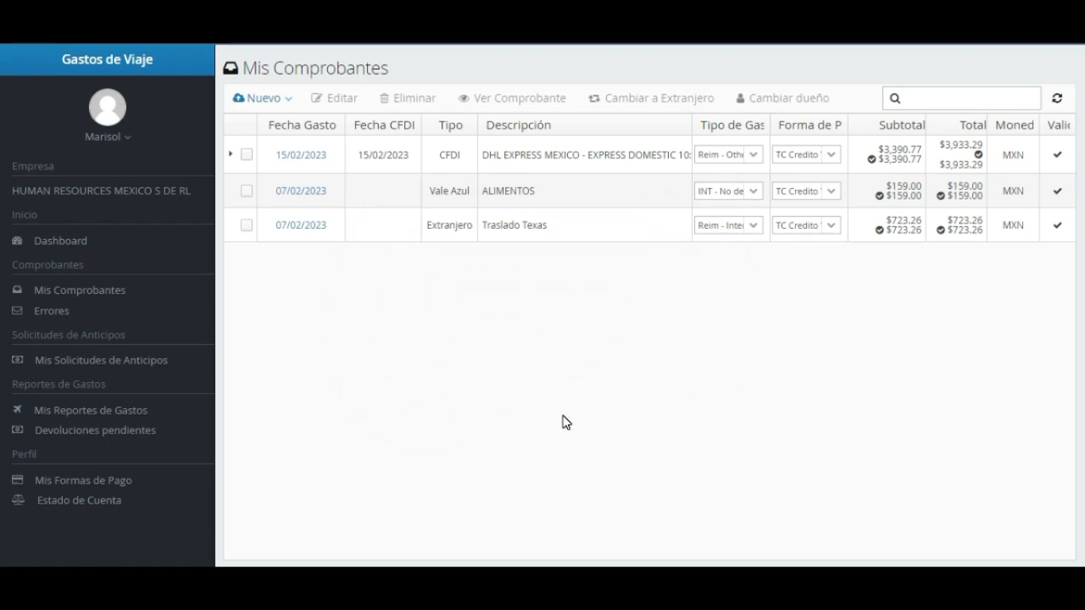Image resolution: width=1085 pixels, height=610 pixels.
Task: Open Marisol user profile menu
Action: [x=108, y=137]
